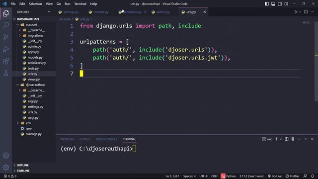
Task: Open the Terminal menu
Action: (x=80, y=4)
